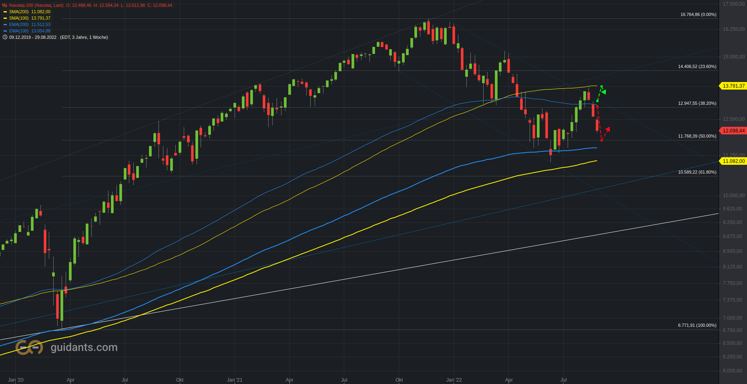Image resolution: width=747 pixels, height=384 pixels.
Task: Click the EMA(200) blue legend swatch
Action: (5, 25)
